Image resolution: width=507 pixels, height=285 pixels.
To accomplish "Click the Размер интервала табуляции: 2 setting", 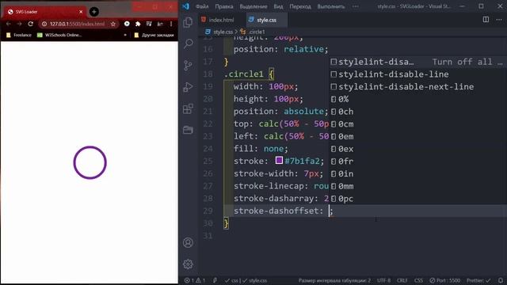I will click(334, 280).
